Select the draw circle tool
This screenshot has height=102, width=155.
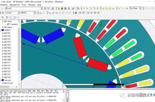(x=106, y=8)
